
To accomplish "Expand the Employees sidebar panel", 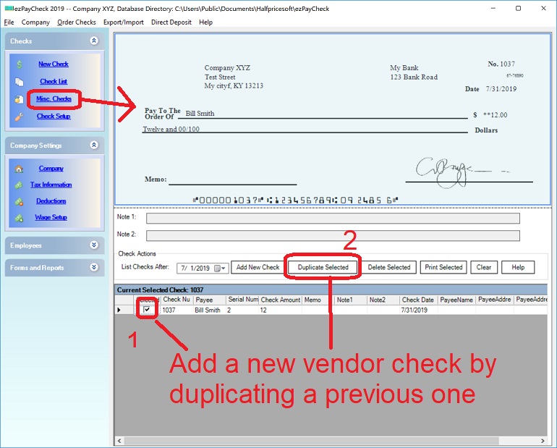I will (x=93, y=245).
